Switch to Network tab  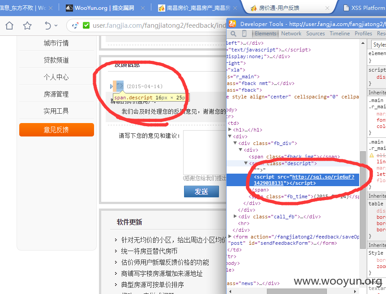click(291, 34)
